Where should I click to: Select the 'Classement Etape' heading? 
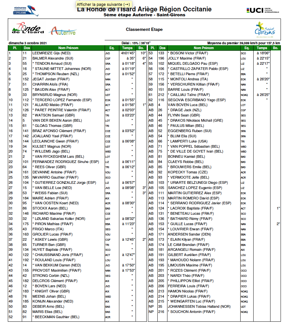144,30
